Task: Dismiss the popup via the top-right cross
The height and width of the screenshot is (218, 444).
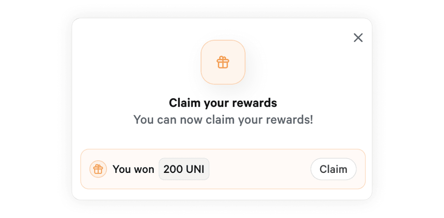Action: (x=358, y=38)
